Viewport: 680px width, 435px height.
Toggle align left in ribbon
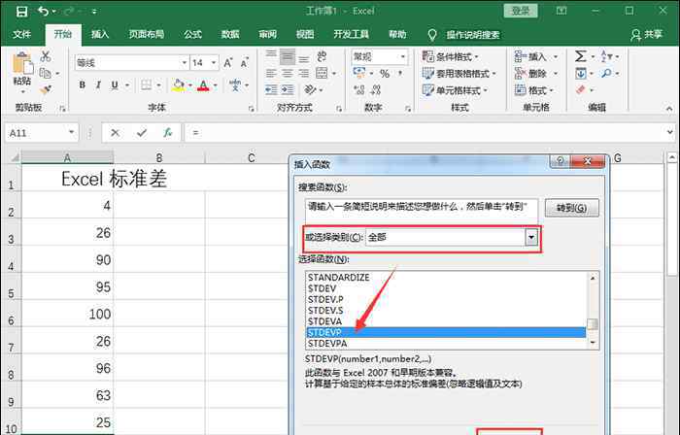coord(271,73)
